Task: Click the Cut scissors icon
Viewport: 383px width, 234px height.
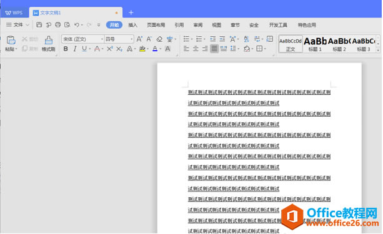Action: [x=24, y=39]
